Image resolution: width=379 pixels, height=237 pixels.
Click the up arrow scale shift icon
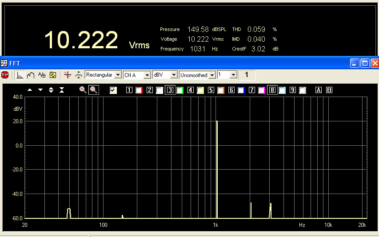click(30, 90)
